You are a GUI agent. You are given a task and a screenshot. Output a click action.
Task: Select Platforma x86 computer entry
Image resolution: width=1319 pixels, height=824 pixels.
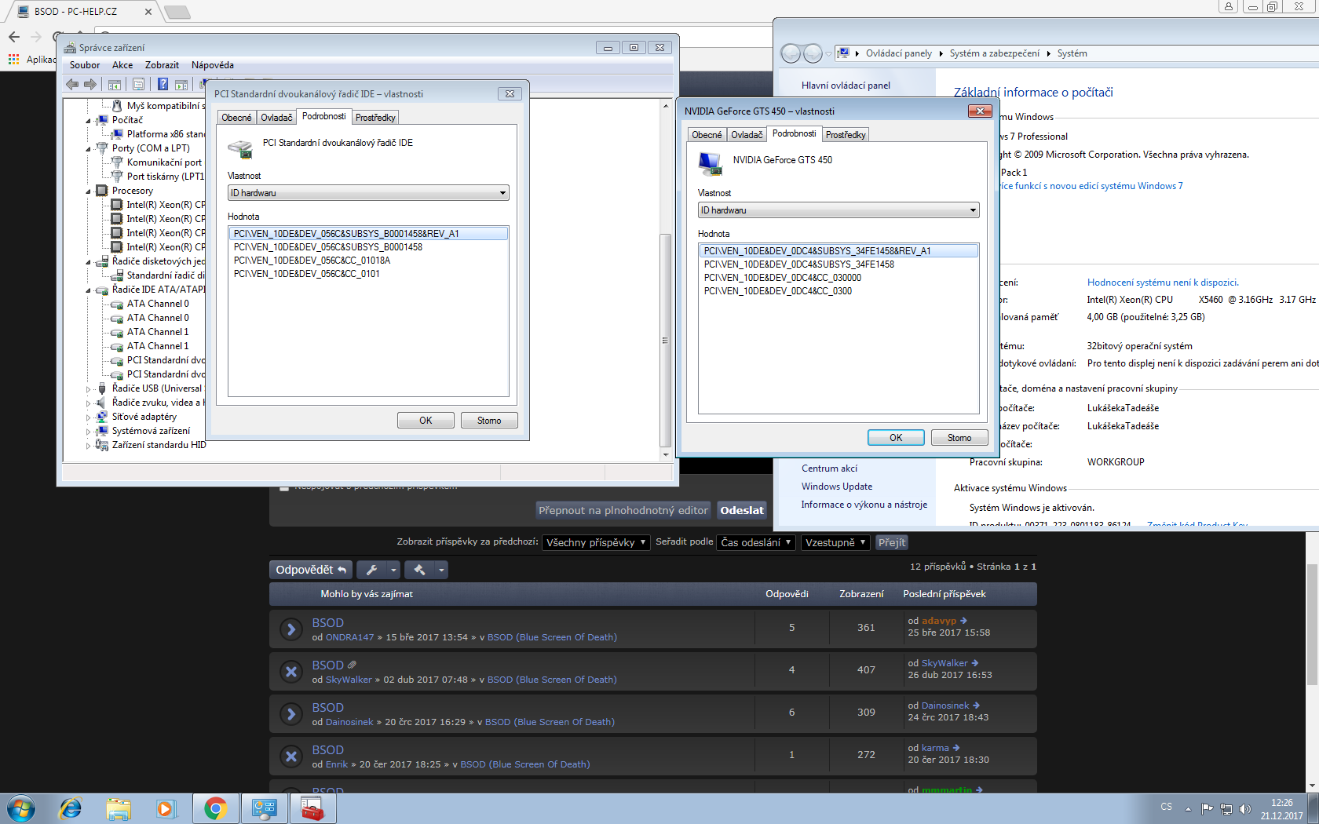coord(166,134)
